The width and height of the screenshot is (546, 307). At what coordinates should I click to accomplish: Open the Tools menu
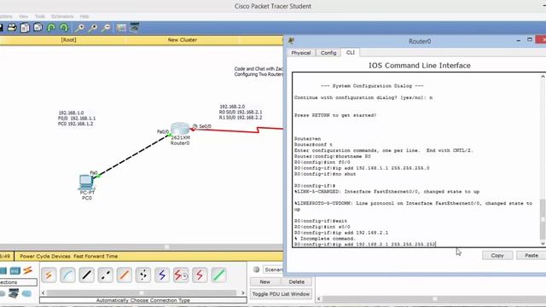pos(40,16)
